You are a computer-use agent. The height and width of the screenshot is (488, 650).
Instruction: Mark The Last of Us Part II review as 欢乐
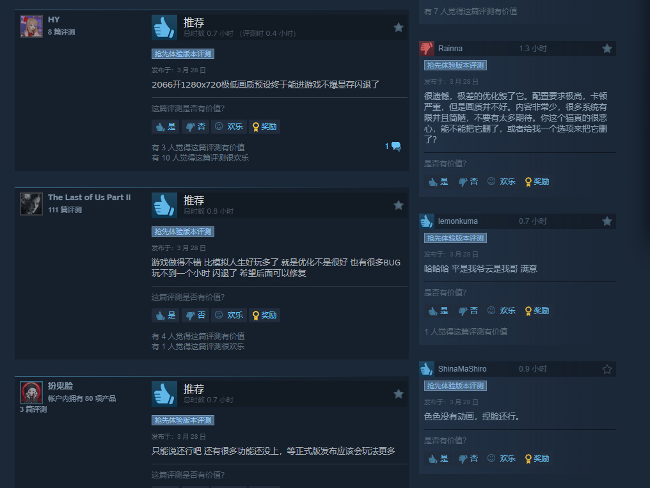[x=229, y=315]
